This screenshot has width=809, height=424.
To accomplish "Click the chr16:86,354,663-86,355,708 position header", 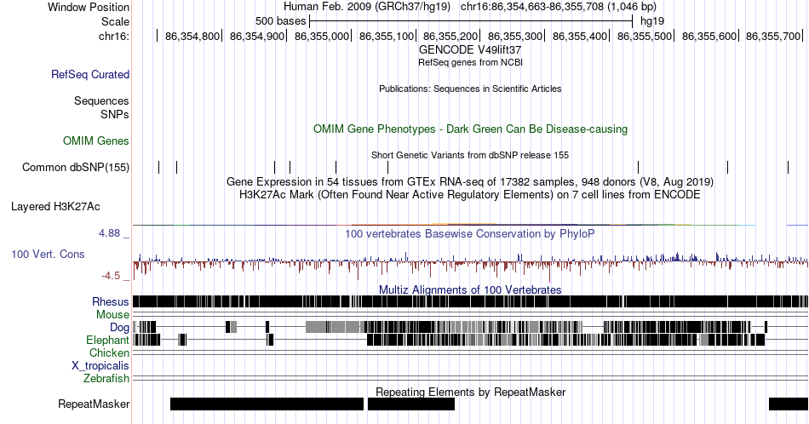I will [559, 7].
